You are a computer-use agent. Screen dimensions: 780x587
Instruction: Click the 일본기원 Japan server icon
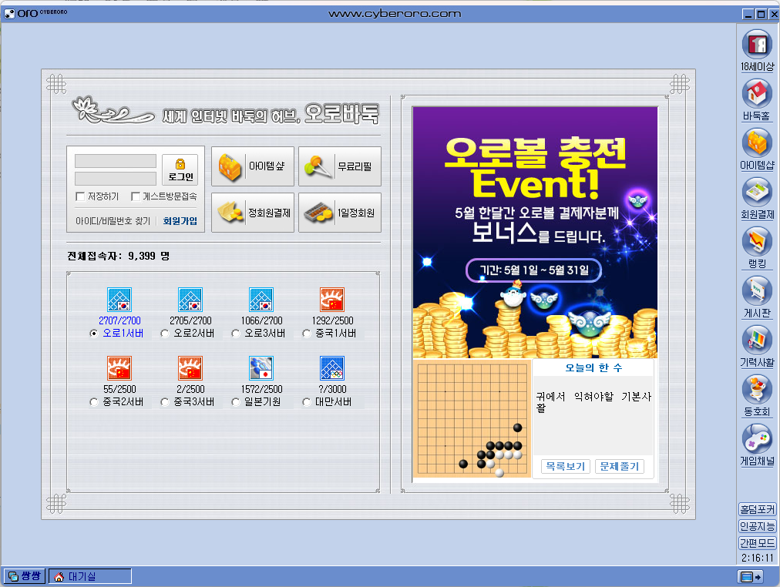261,368
